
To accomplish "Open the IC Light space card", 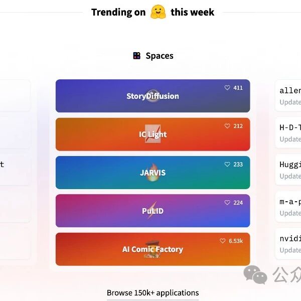I will 153,134.
